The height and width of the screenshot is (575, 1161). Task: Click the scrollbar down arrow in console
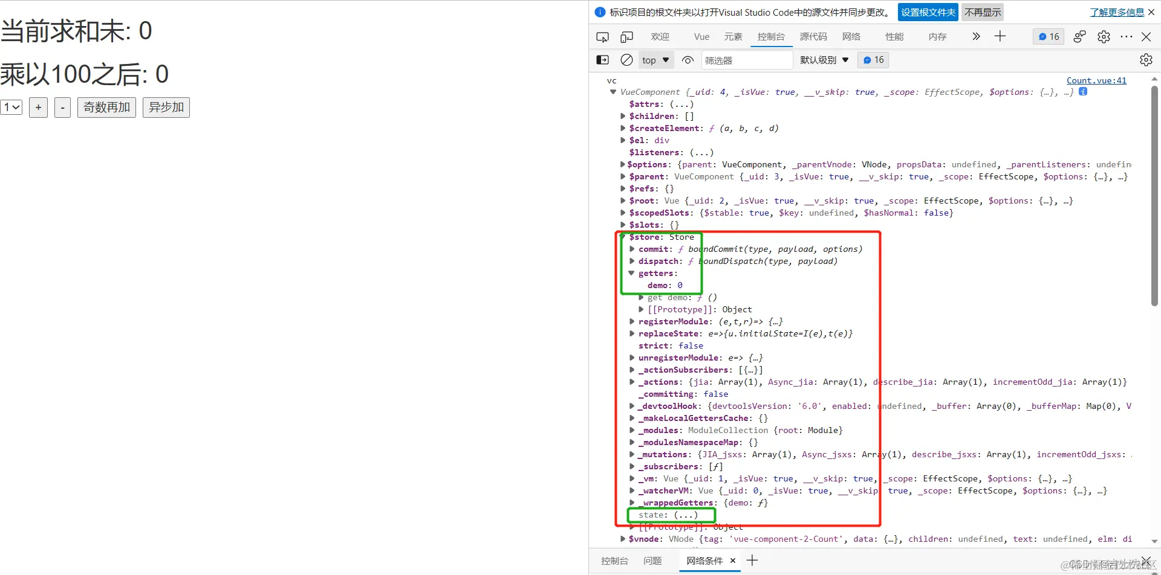tap(1154, 541)
